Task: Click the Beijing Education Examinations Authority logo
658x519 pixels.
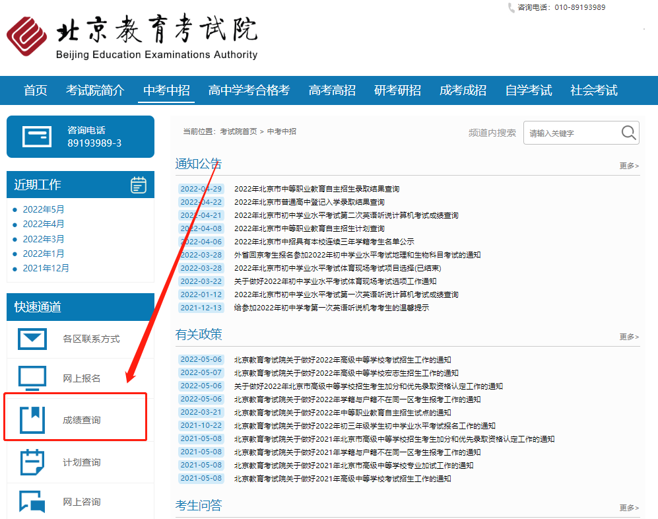Action: pos(132,38)
